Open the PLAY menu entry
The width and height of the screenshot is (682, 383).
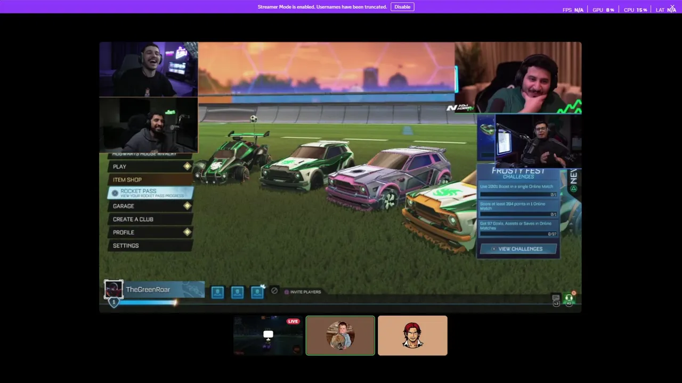pyautogui.click(x=151, y=166)
